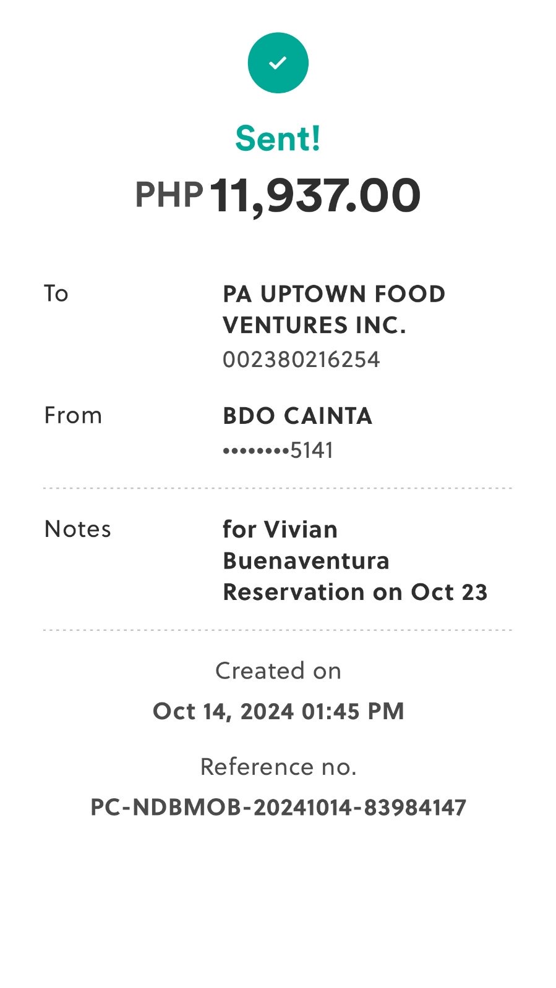
Task: Select recipient account number 002380216254
Action: 301,360
